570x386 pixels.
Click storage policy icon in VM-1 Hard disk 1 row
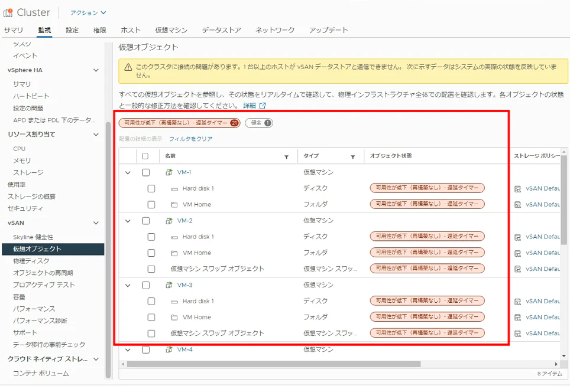[517, 189]
